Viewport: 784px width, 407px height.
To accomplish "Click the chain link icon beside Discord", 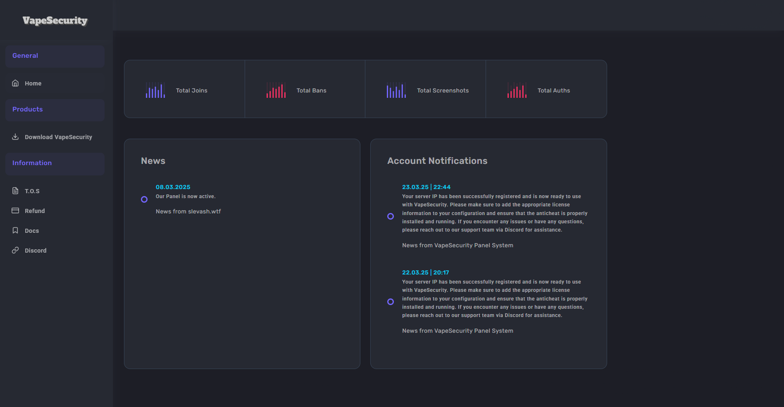I will pos(15,250).
